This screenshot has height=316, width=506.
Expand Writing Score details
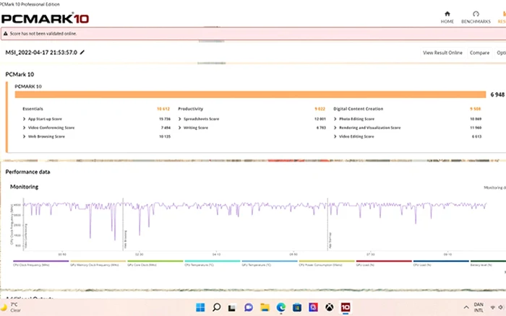[x=180, y=128]
